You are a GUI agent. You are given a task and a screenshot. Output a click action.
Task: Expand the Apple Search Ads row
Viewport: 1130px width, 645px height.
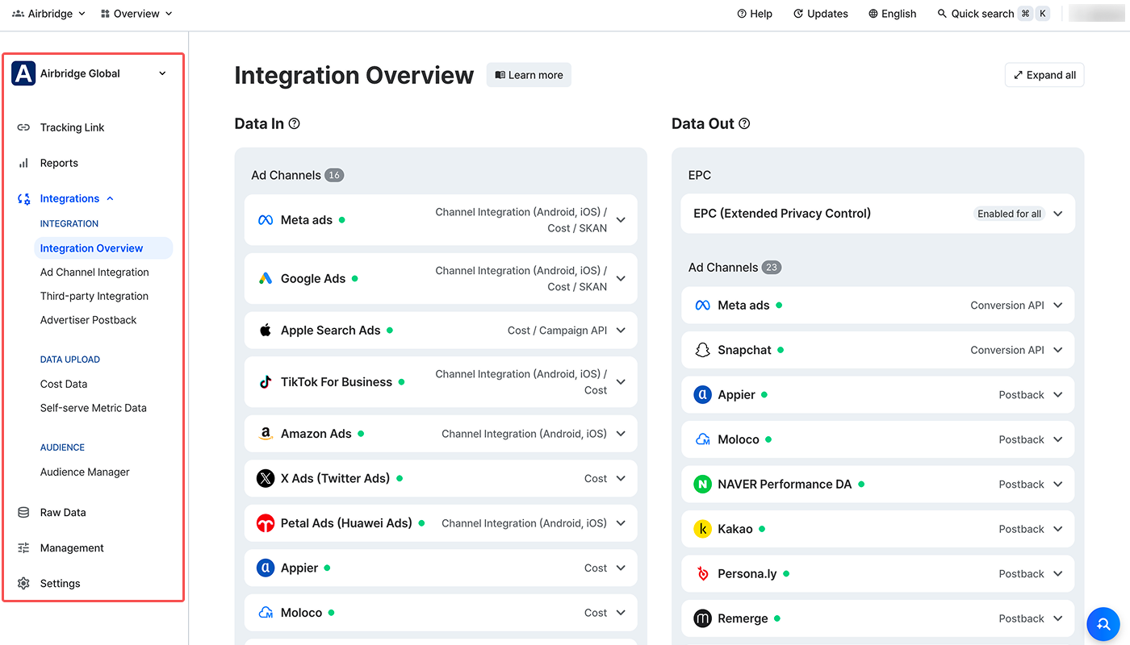tap(621, 331)
